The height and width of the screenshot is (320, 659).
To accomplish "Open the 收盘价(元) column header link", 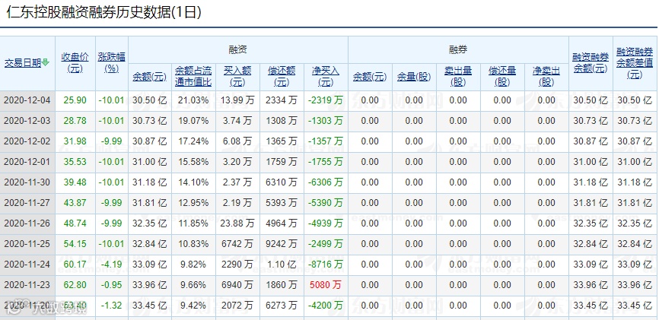I will coord(75,62).
